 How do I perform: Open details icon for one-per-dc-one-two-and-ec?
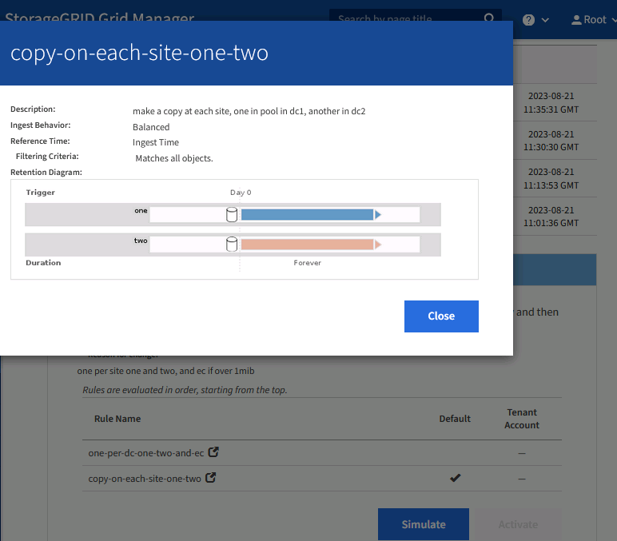pyautogui.click(x=213, y=451)
